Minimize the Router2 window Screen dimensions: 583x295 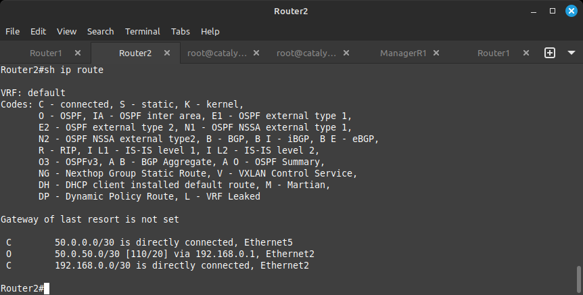coord(534,11)
